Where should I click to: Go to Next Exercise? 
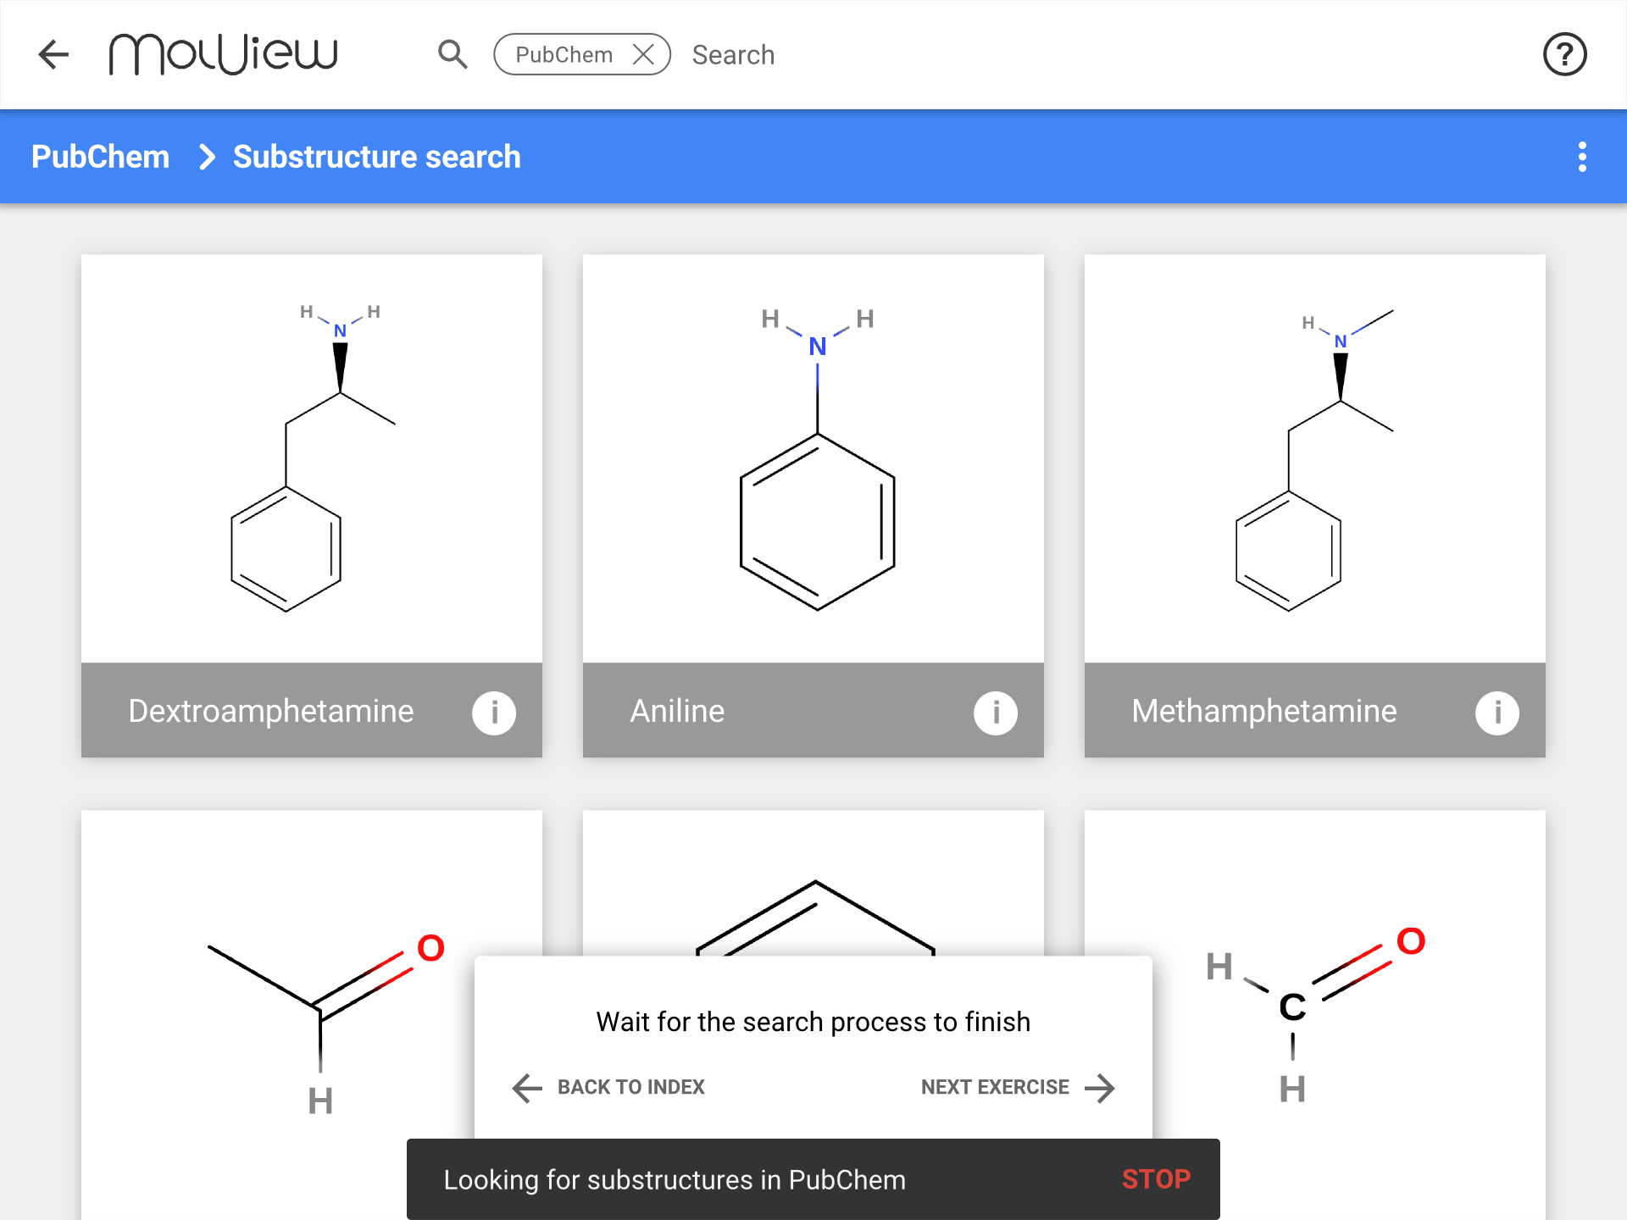1018,1087
